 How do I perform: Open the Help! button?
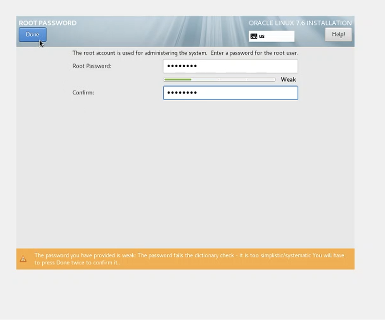(x=338, y=35)
